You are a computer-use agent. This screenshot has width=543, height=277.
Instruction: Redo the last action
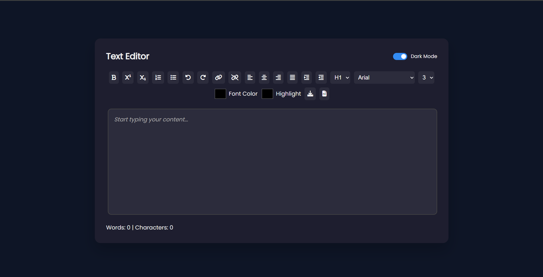pyautogui.click(x=203, y=78)
